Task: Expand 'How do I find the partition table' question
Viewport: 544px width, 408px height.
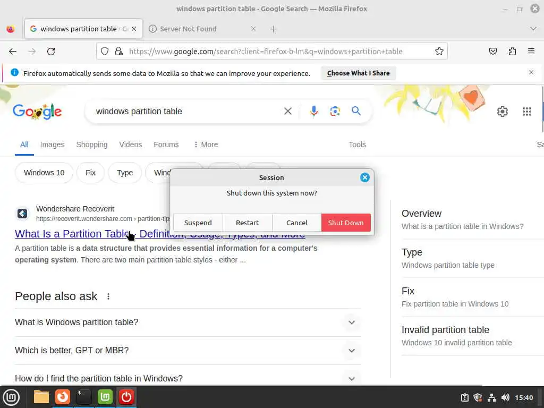Action: [188, 378]
